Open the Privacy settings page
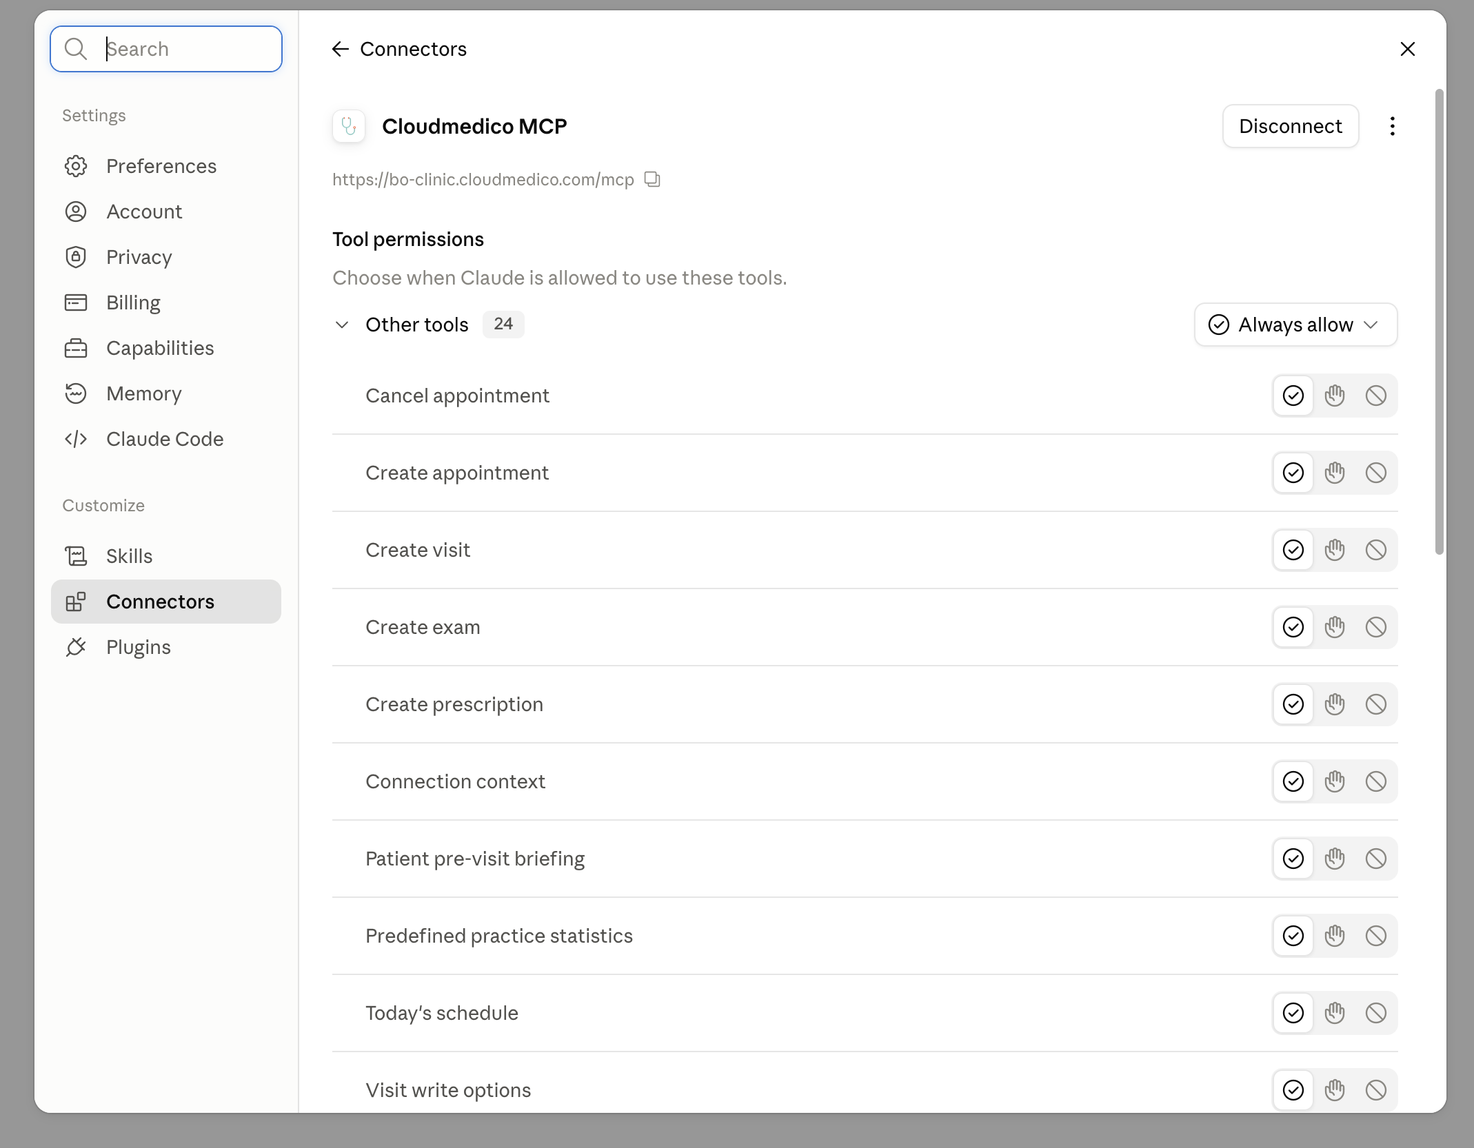The image size is (1474, 1148). (166, 257)
